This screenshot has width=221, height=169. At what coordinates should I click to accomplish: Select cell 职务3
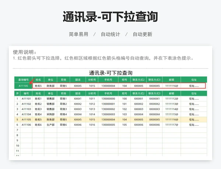click(63, 109)
